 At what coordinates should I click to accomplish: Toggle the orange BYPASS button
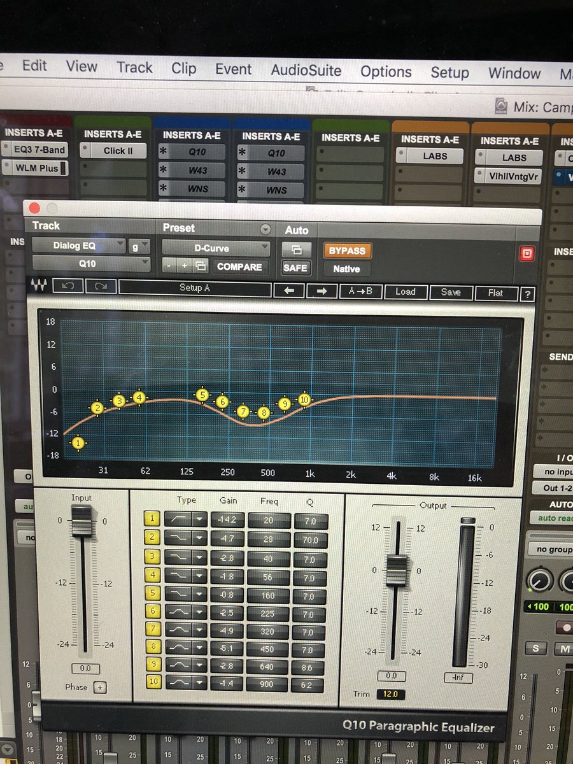tap(347, 251)
